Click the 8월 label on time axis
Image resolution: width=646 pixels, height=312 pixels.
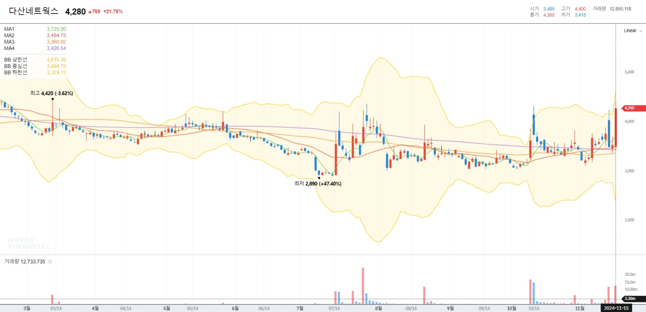click(378, 308)
